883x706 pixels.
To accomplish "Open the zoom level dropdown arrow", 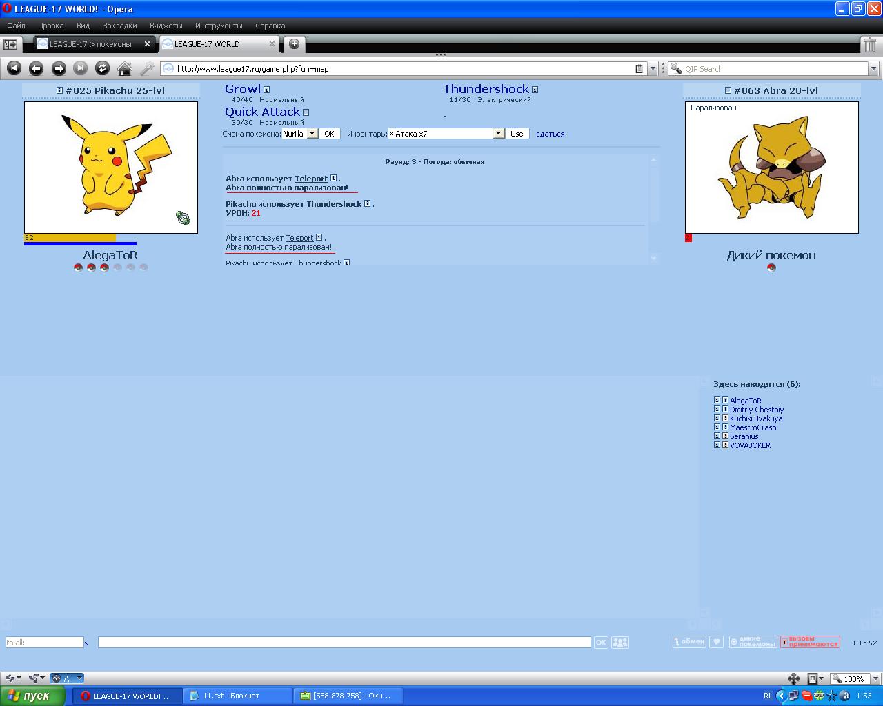I will (875, 678).
